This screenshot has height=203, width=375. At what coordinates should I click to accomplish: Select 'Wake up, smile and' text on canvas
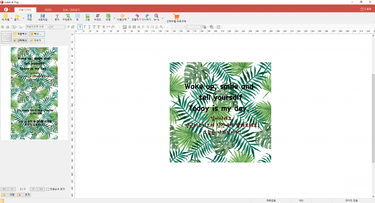(x=219, y=86)
